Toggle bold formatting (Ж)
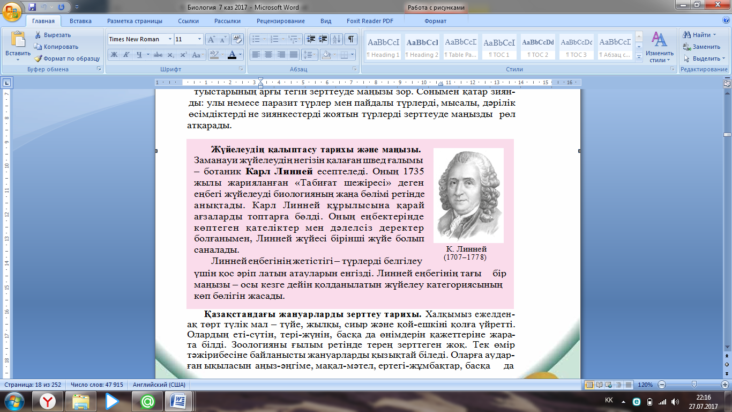This screenshot has width=732, height=412. [114, 55]
